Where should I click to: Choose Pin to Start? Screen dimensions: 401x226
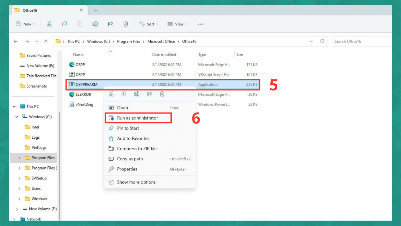click(x=150, y=128)
